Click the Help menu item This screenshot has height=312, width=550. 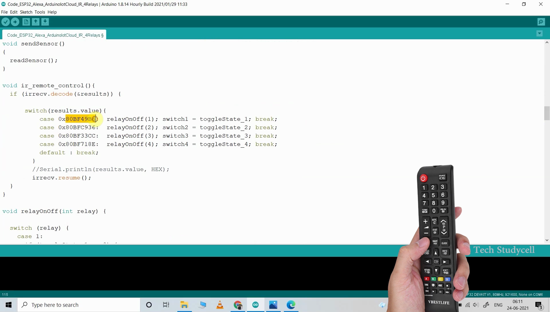coord(52,12)
